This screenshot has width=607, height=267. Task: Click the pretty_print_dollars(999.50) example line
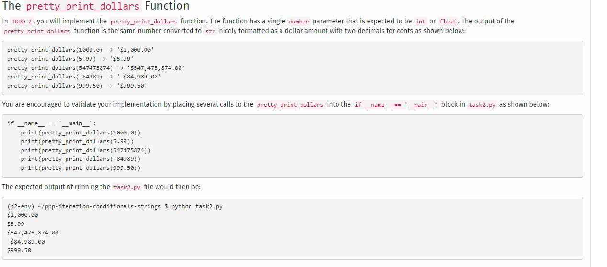pyautogui.click(x=77, y=86)
